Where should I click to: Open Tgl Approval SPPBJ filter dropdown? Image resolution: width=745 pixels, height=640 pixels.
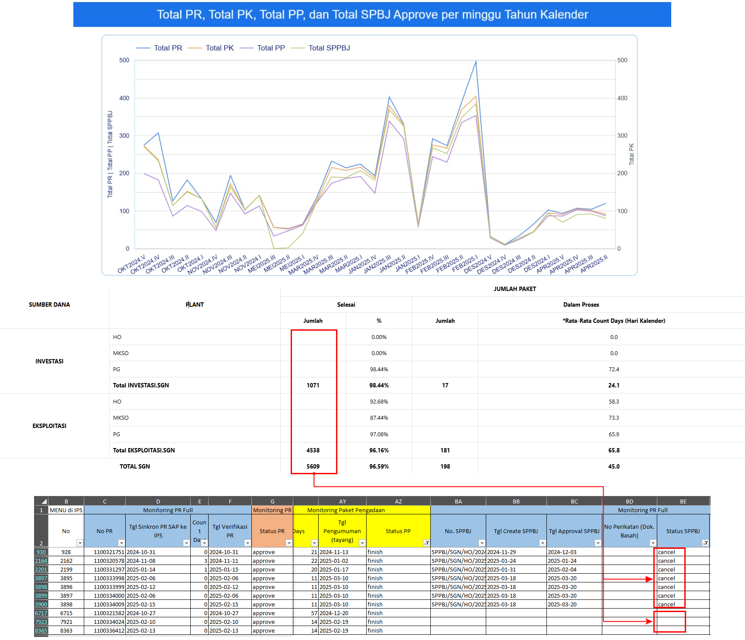597,543
